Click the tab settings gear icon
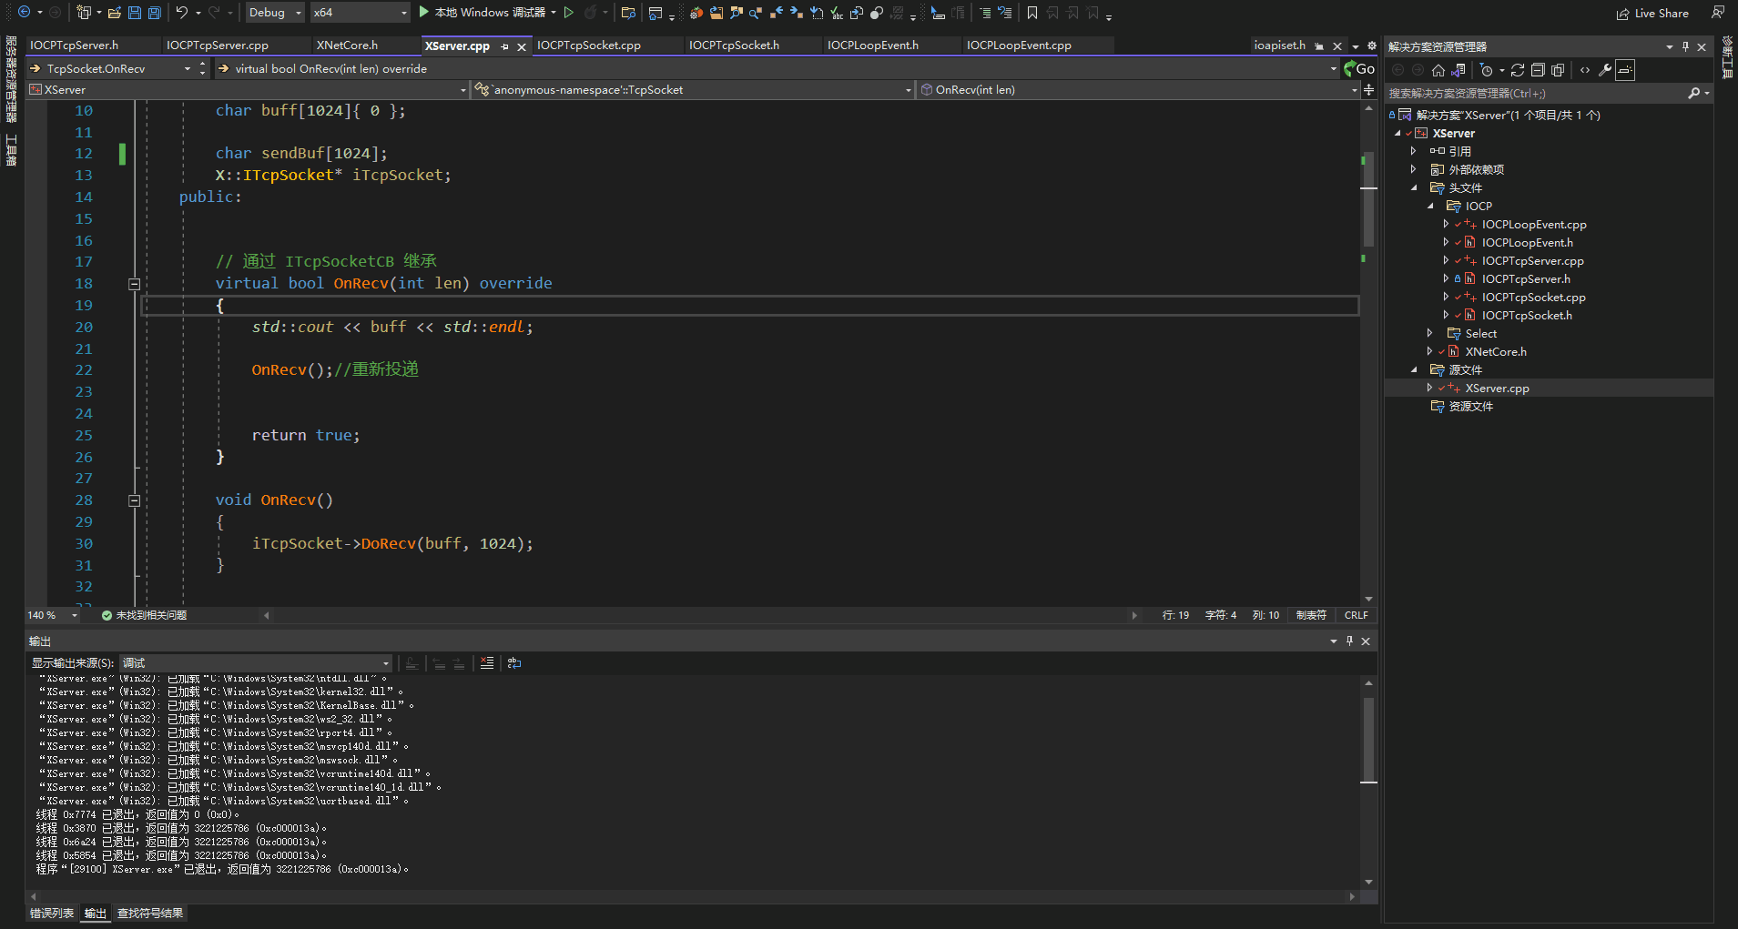Viewport: 1738px width, 929px height. click(1372, 45)
